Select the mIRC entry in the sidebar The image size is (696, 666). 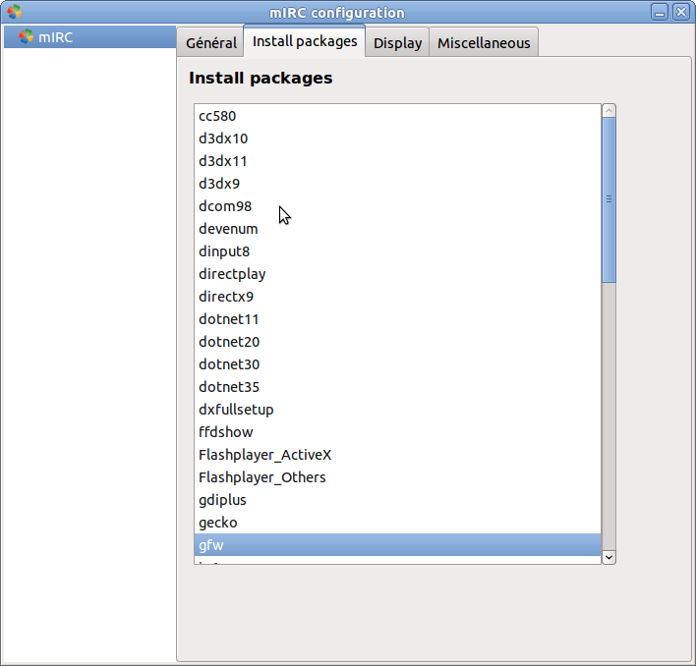[90, 37]
